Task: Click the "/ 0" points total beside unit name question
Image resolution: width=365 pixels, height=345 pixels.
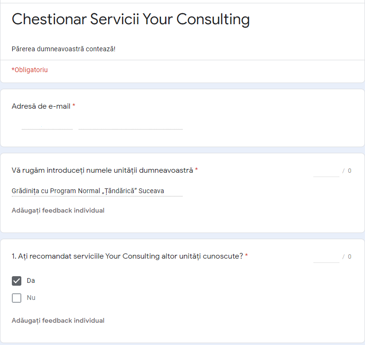Action: [347, 171]
